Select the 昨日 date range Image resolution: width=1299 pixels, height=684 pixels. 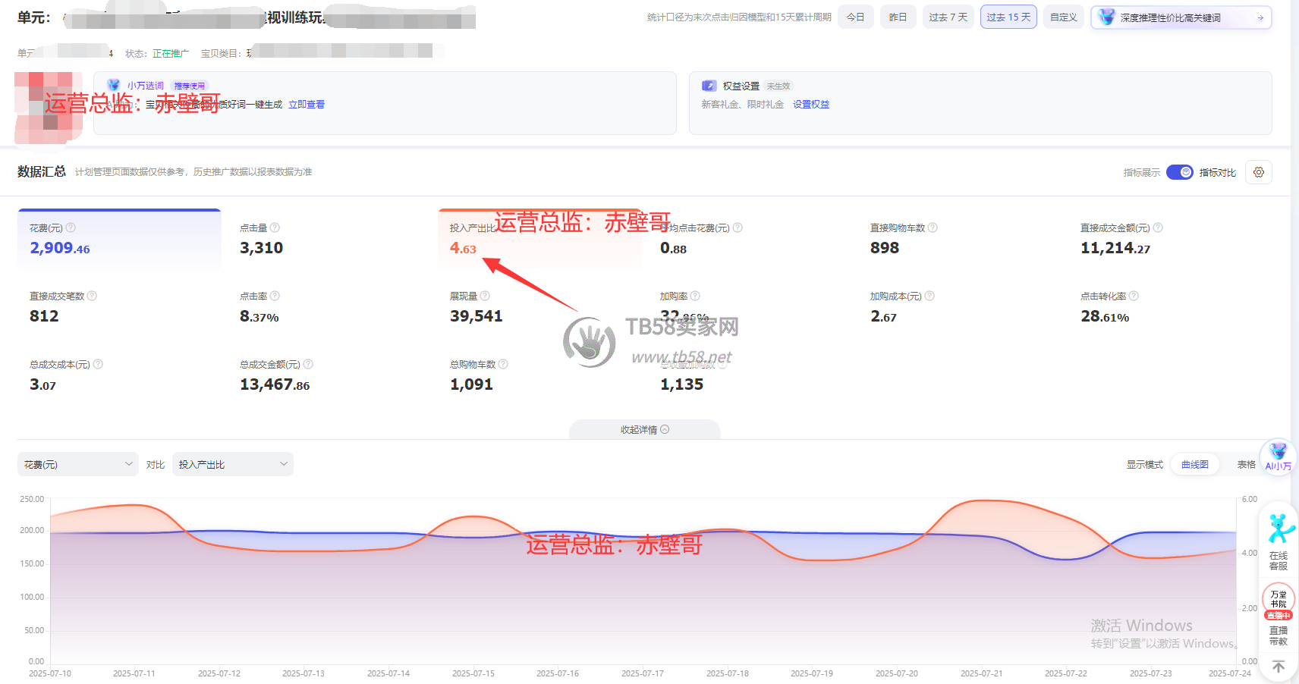pyautogui.click(x=898, y=17)
